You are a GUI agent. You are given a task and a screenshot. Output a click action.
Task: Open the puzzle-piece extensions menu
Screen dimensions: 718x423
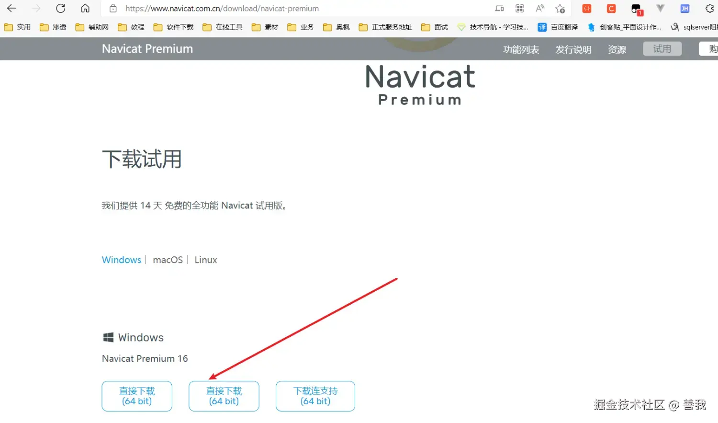pos(710,8)
